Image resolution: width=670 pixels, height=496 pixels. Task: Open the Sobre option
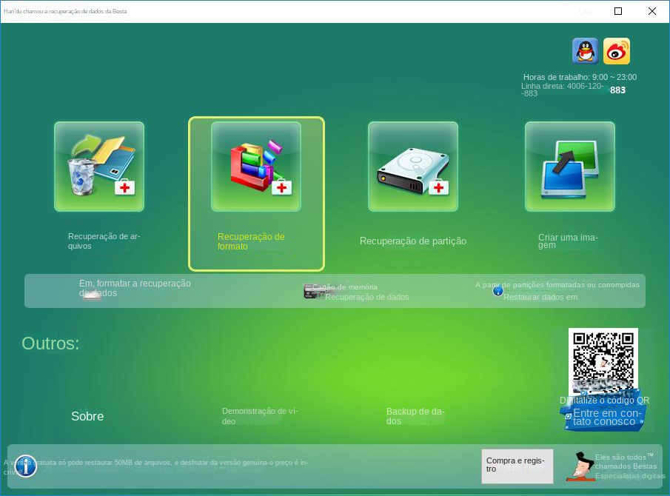tap(87, 416)
